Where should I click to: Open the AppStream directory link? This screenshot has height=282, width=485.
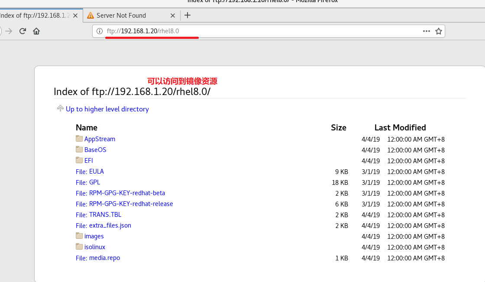(100, 139)
